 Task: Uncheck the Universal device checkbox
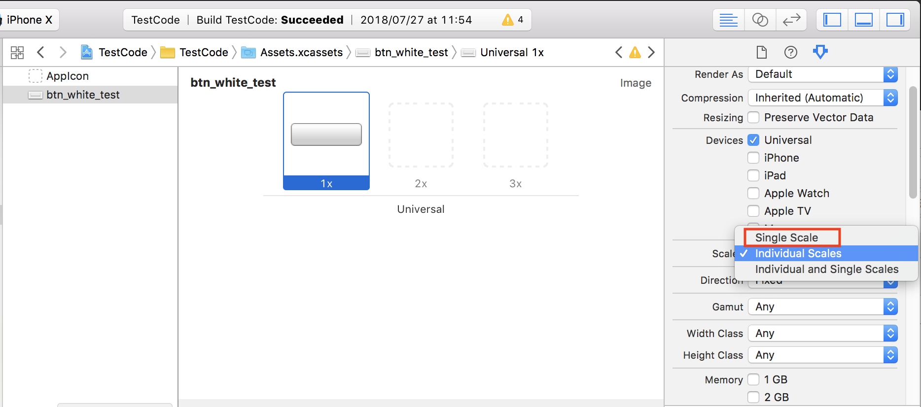pyautogui.click(x=753, y=140)
